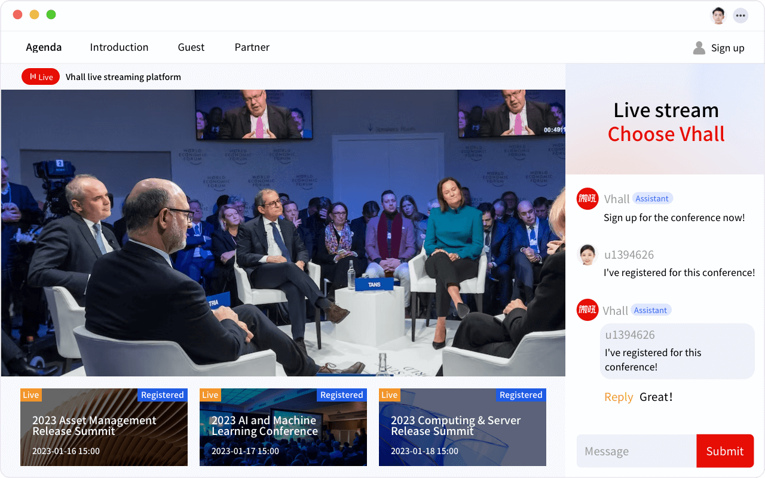Open the 2023 Computing & Server Release Summit card
The image size is (765, 478).
[x=463, y=427]
